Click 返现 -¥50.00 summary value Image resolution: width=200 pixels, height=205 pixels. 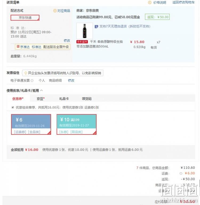coord(188,179)
